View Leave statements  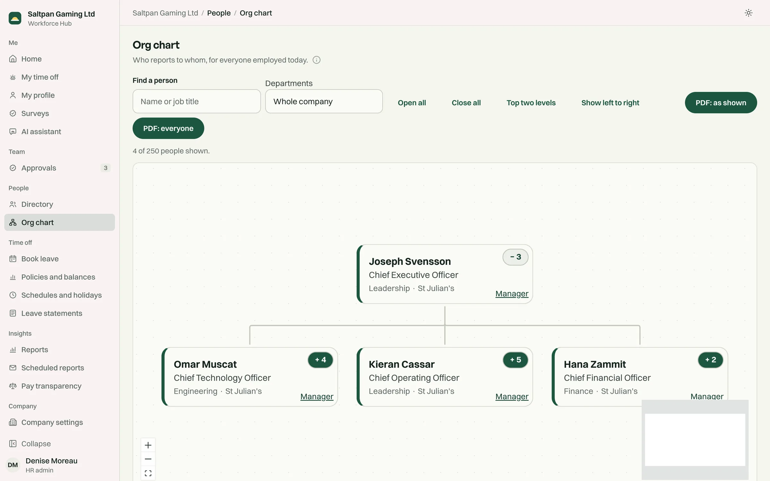[59, 313]
